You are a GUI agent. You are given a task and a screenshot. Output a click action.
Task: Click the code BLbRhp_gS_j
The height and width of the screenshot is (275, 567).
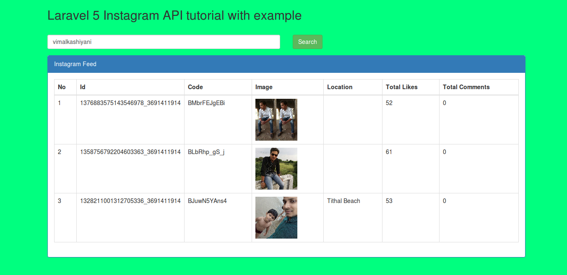tap(206, 152)
